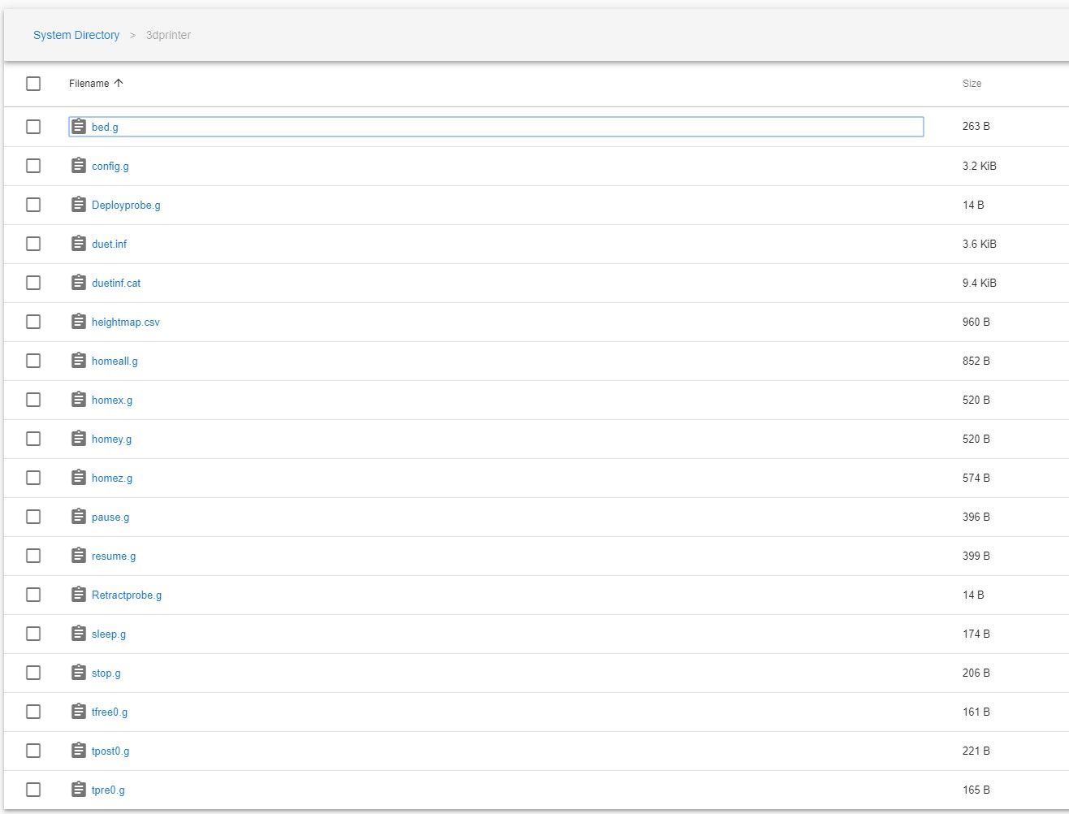
Task: Select the checkbox for bed.g
Action: [x=33, y=127]
